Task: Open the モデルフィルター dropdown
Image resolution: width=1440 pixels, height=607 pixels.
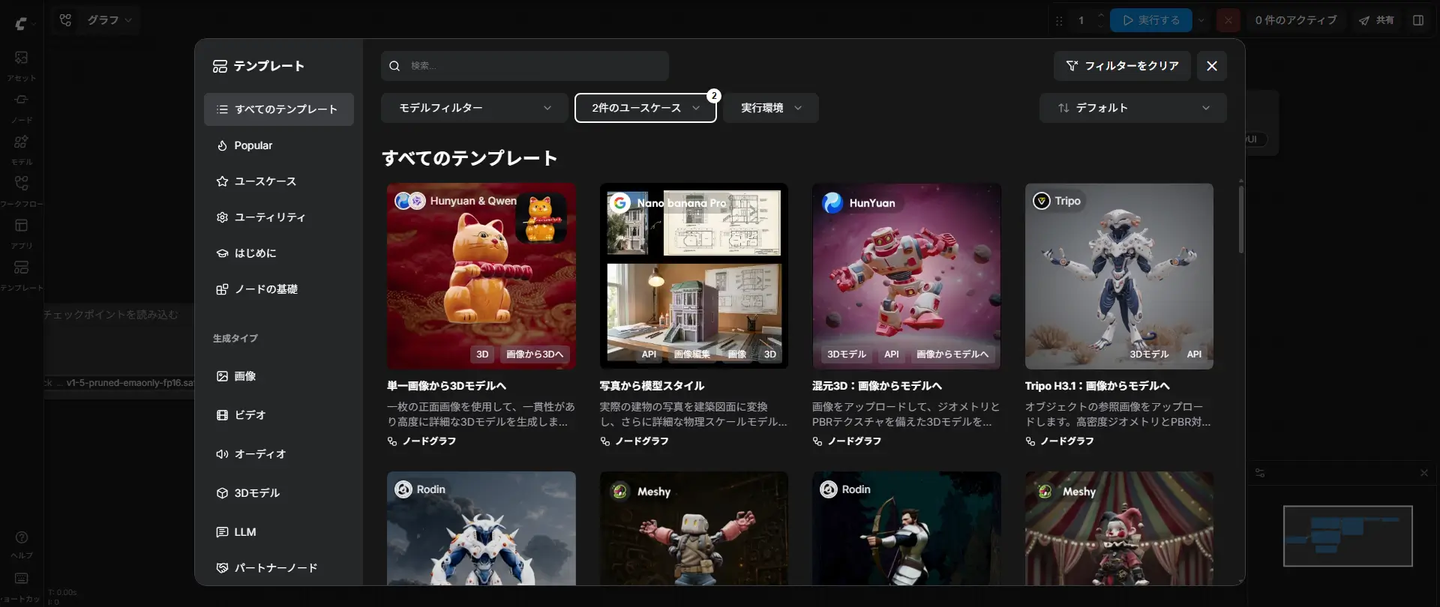Action: [474, 108]
